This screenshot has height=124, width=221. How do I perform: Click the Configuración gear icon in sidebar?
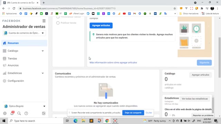click(4, 81)
